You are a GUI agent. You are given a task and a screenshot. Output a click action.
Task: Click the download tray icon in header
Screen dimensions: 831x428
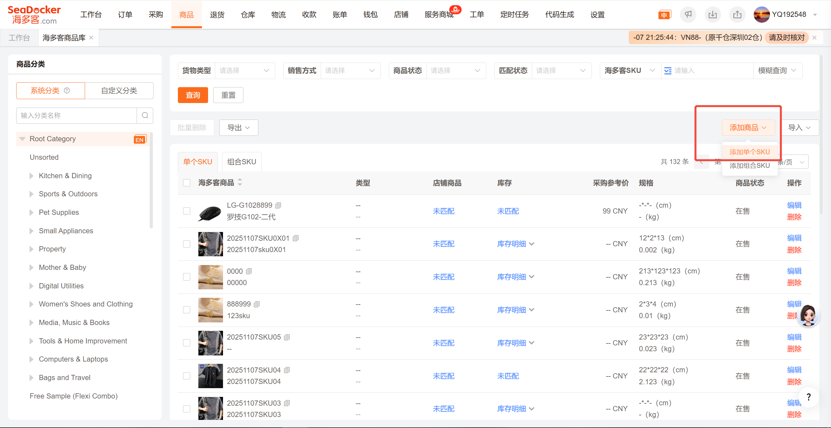[713, 15]
